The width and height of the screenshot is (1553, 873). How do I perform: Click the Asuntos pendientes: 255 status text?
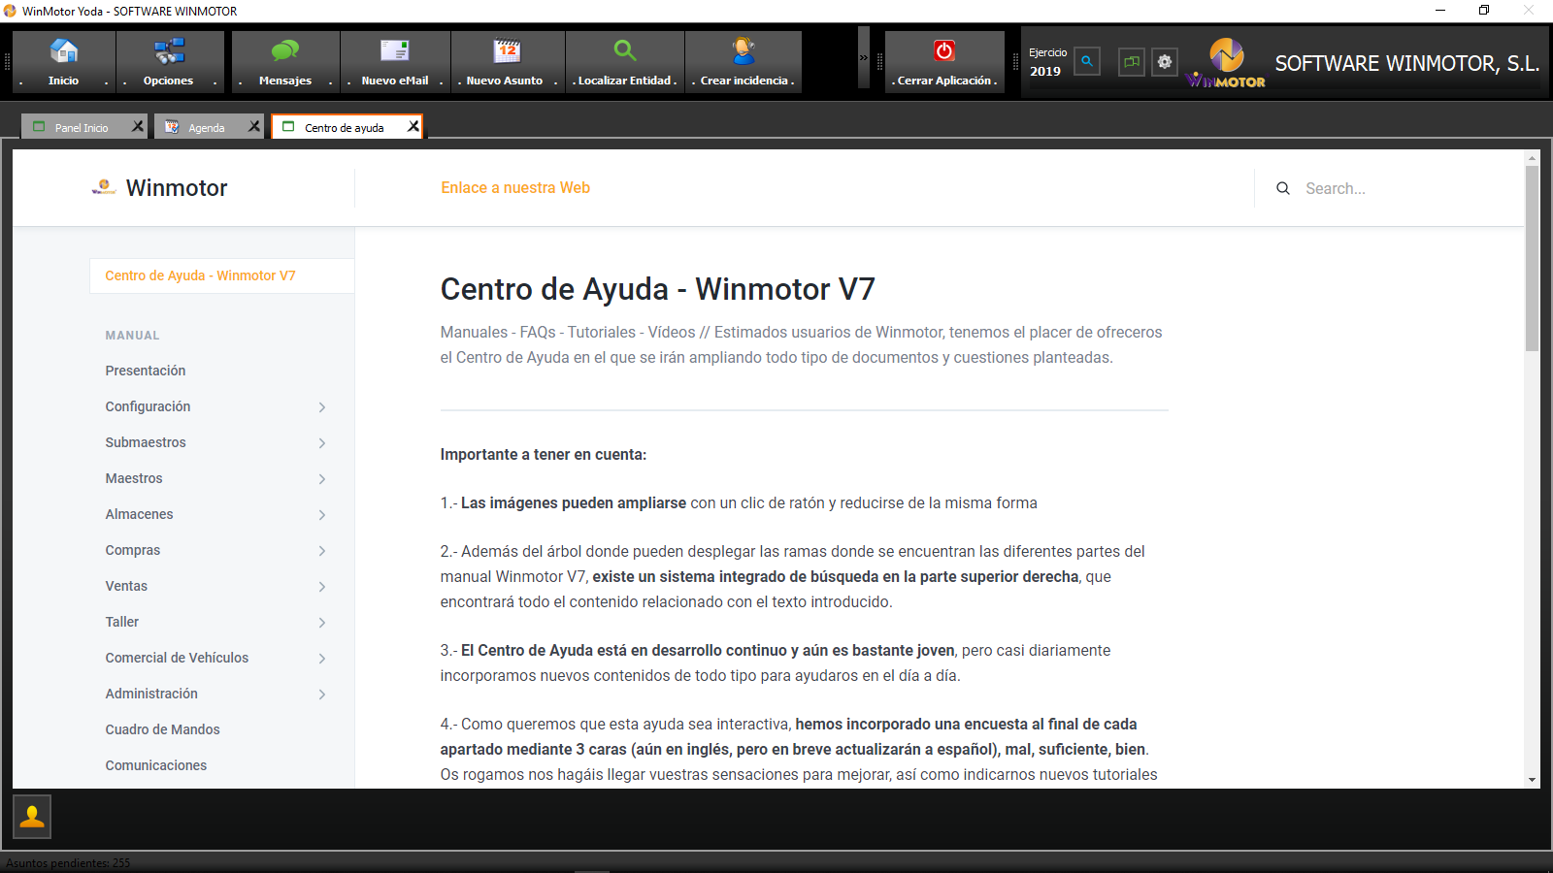[x=68, y=862]
